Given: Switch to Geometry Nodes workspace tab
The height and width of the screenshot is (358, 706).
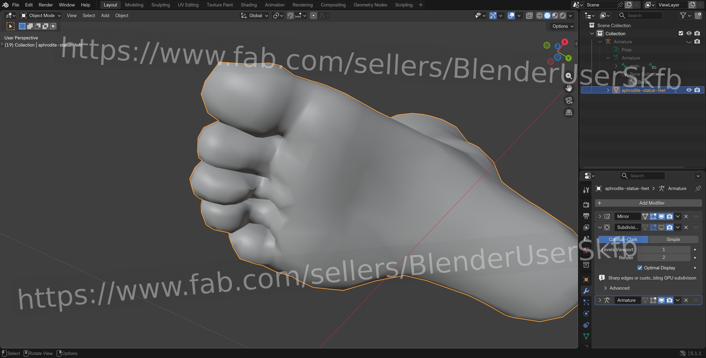Looking at the screenshot, I should point(370,5).
